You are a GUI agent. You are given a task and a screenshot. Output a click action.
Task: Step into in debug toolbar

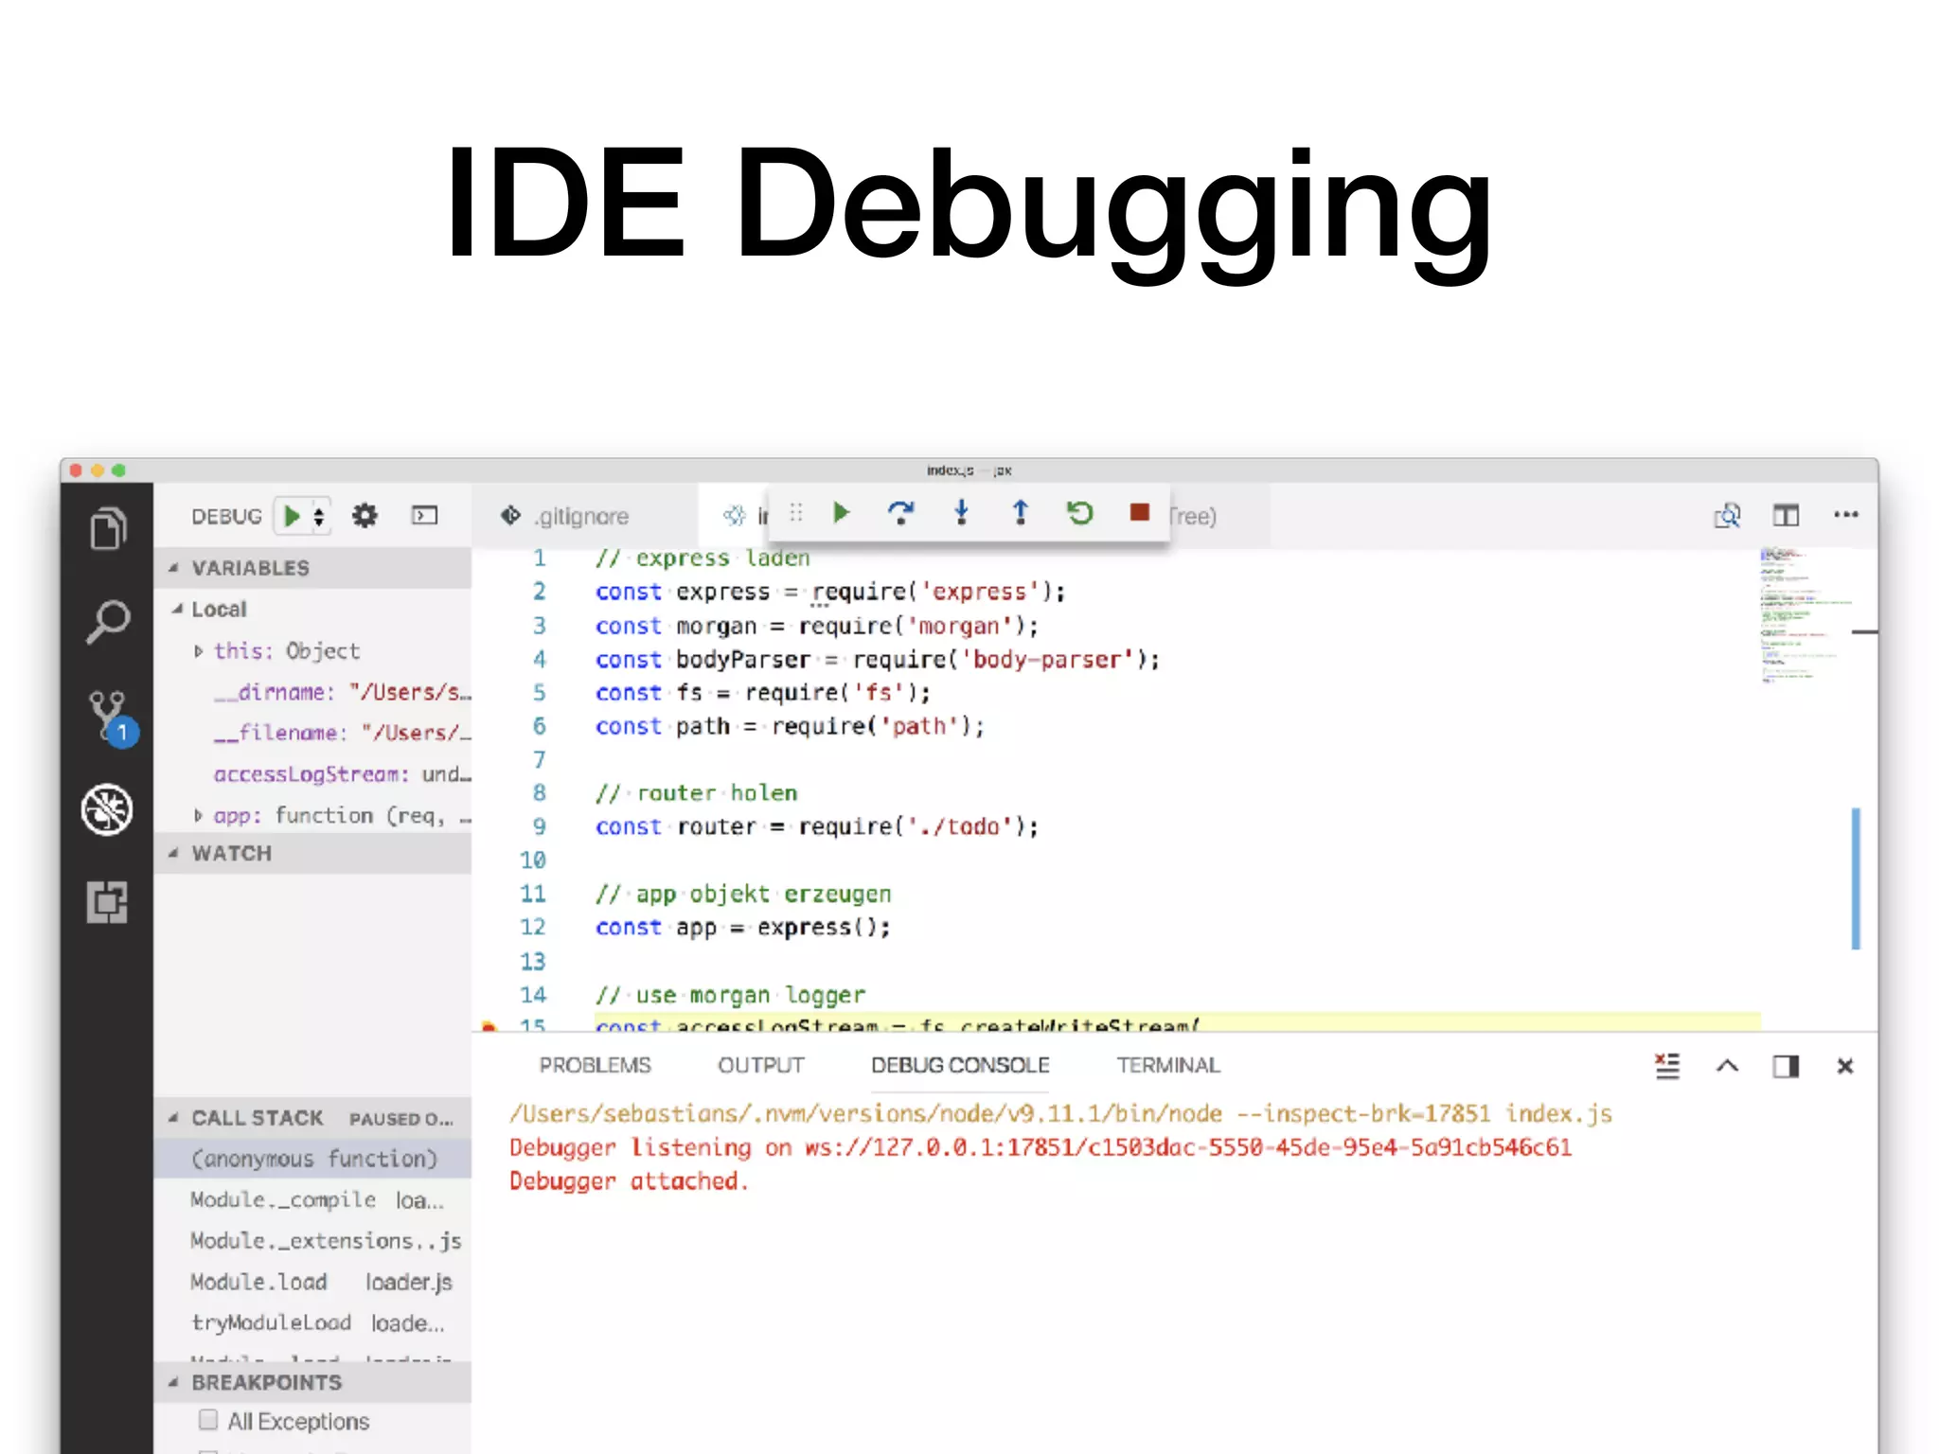[x=961, y=513]
